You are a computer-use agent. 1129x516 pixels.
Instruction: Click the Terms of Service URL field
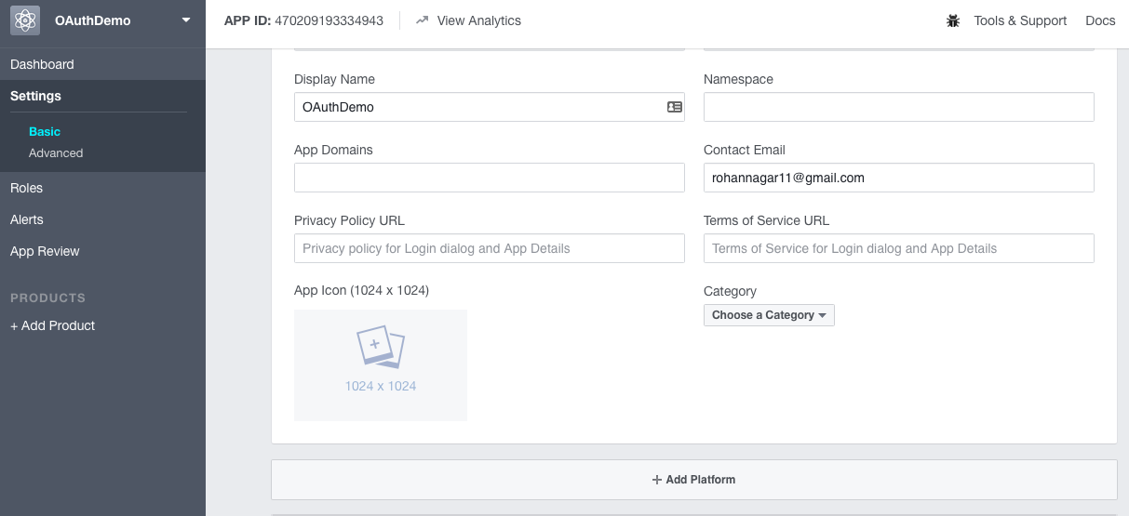(x=899, y=248)
